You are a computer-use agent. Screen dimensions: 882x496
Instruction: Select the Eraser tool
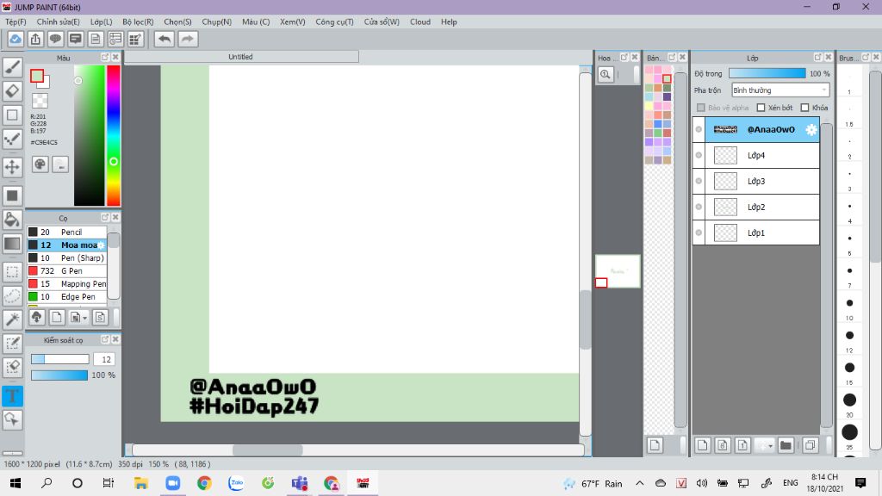pos(12,91)
